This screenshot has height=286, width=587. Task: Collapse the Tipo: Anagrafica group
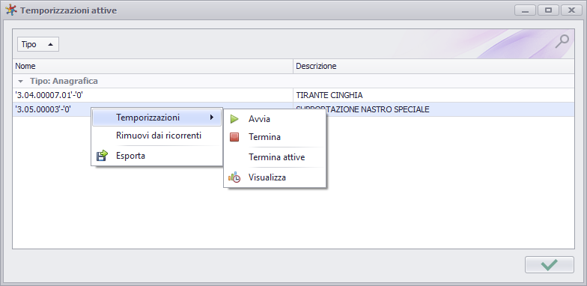click(x=21, y=81)
